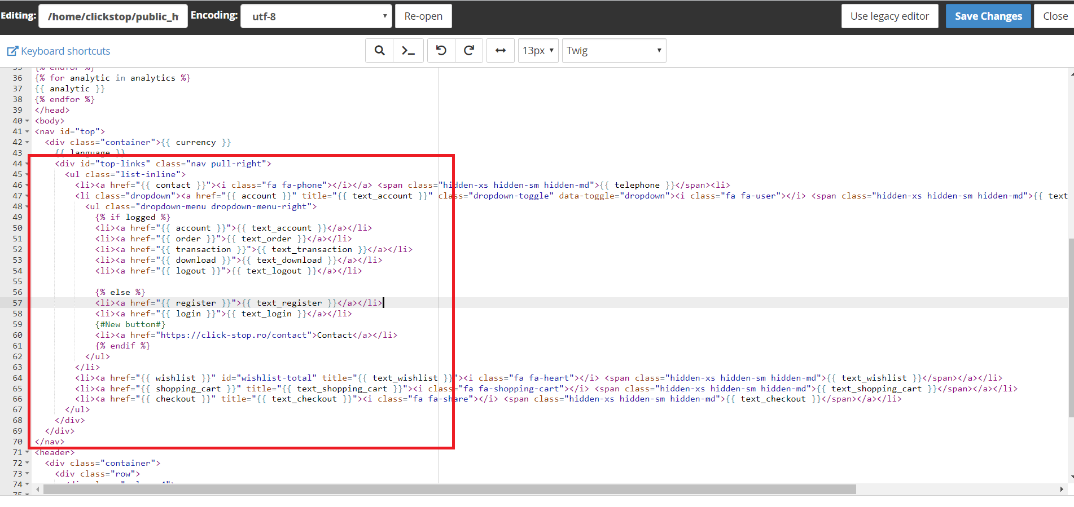Toggle word wrap horizontal arrows icon
Viewport: 1074px width, 507px height.
pos(501,51)
